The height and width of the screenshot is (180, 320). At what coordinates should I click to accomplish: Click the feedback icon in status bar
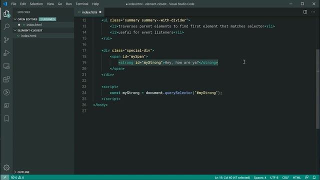point(306,177)
